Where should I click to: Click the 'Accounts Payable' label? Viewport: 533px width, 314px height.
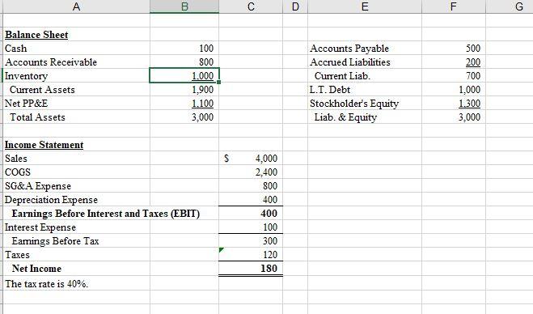[349, 49]
